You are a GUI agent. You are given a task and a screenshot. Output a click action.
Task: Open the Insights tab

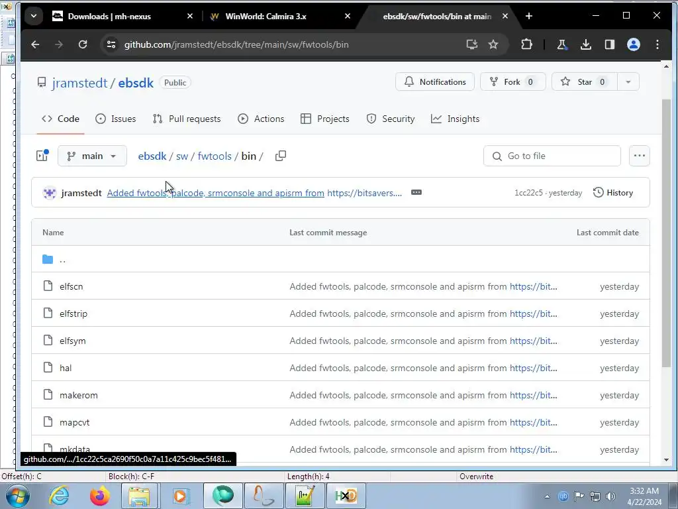click(x=456, y=119)
